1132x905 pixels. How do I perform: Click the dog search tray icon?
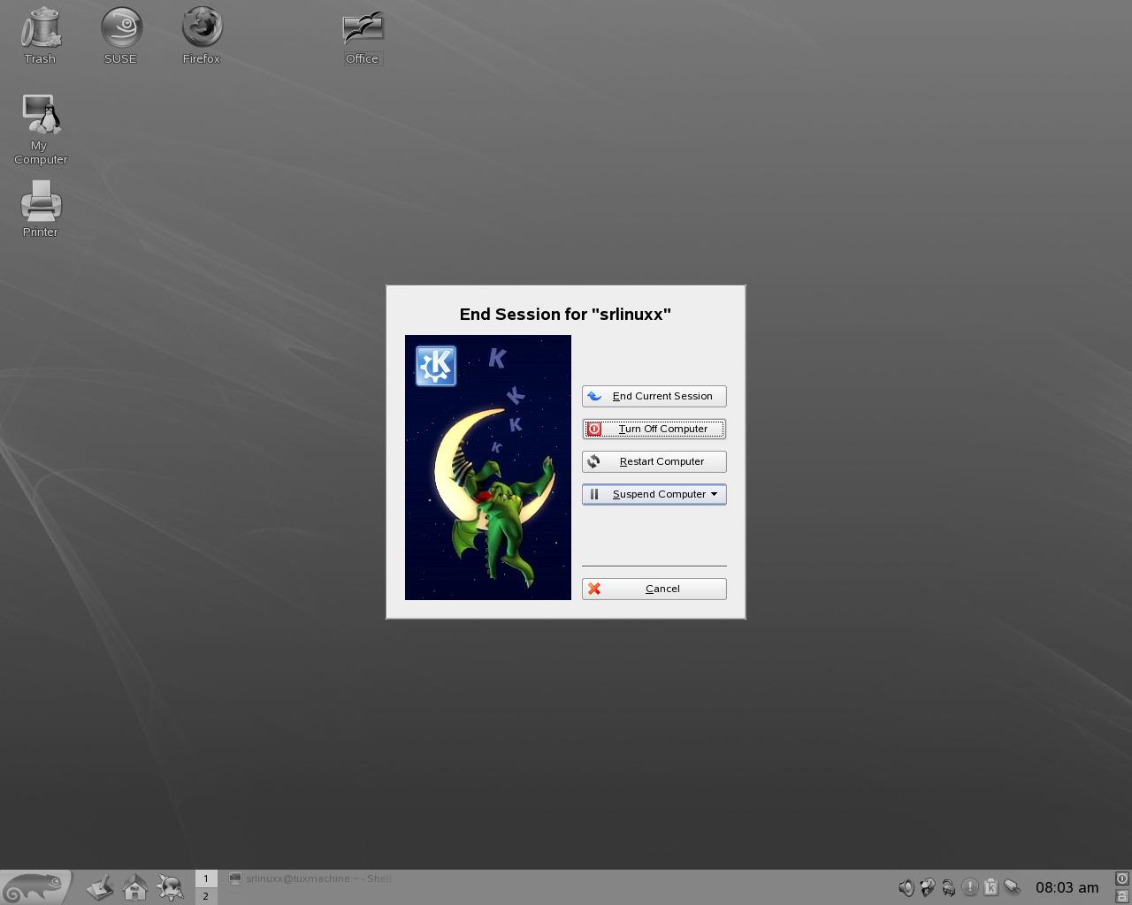928,887
